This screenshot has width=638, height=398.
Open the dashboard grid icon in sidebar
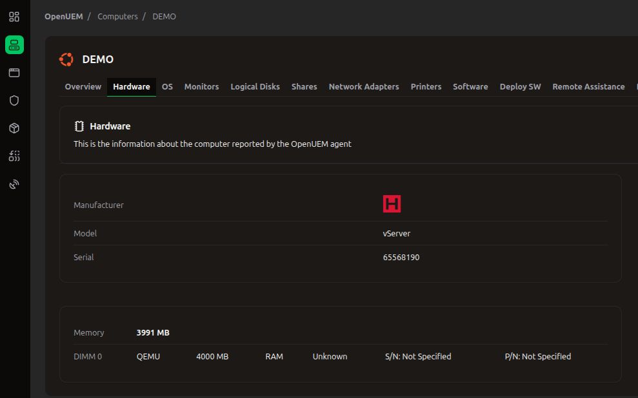[x=14, y=17]
